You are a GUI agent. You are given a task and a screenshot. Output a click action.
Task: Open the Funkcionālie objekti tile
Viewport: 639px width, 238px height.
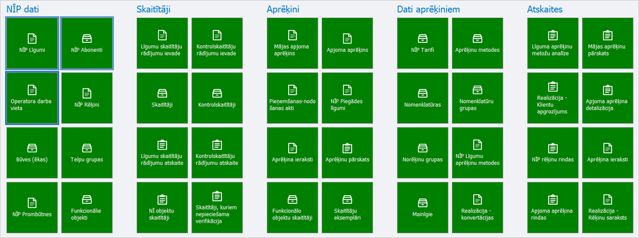click(x=87, y=208)
